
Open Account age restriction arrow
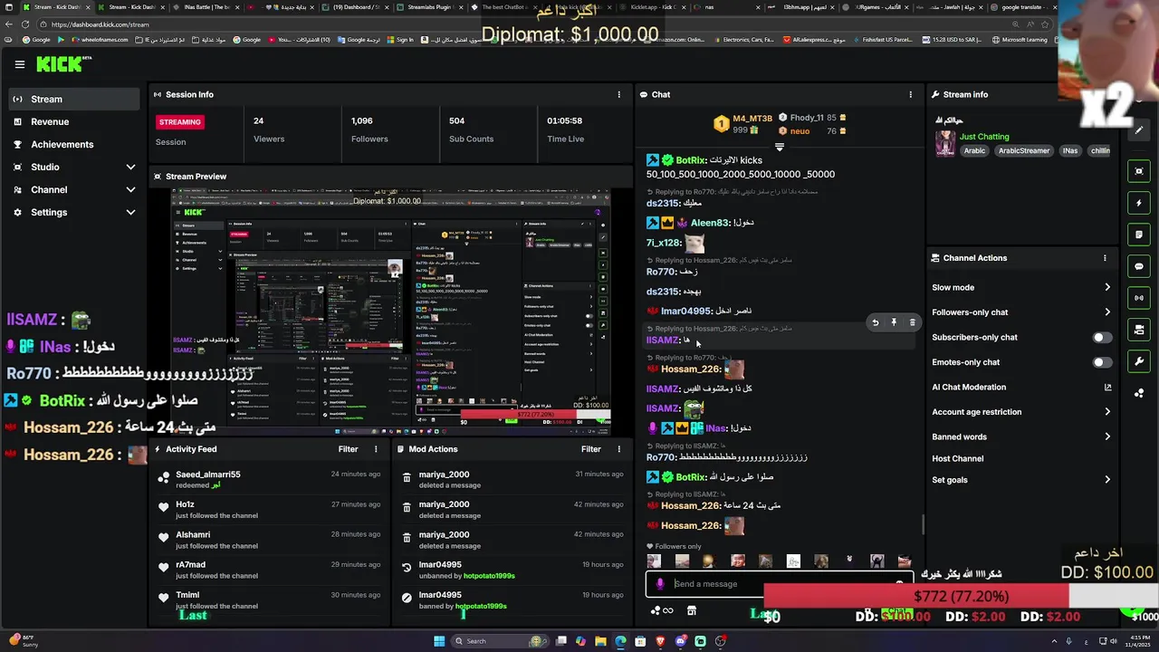1106,412
